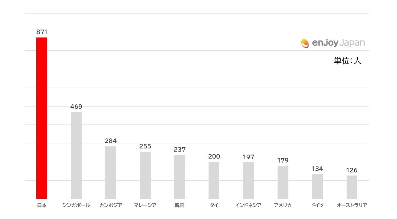The image size is (397, 219).
Task: Click the gray シンガポール bar
Action: [76, 155]
